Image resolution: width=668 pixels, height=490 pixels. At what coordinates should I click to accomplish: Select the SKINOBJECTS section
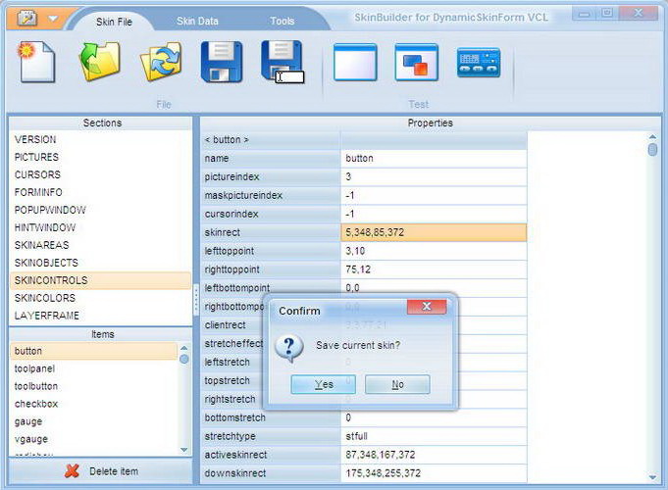pyautogui.click(x=100, y=263)
